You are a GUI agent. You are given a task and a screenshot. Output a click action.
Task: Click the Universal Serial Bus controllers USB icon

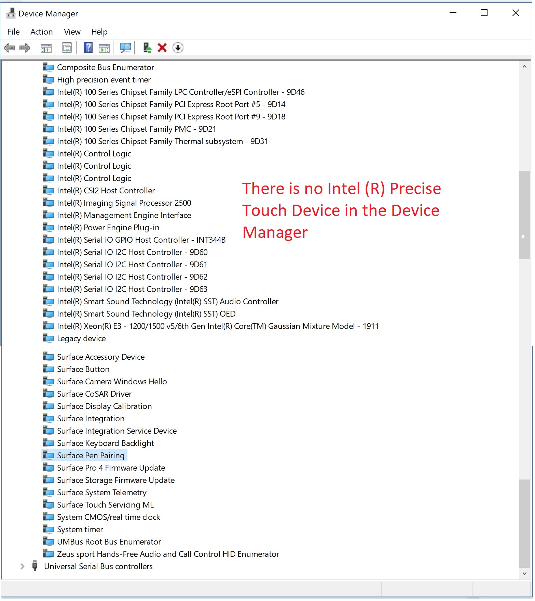[x=35, y=566]
